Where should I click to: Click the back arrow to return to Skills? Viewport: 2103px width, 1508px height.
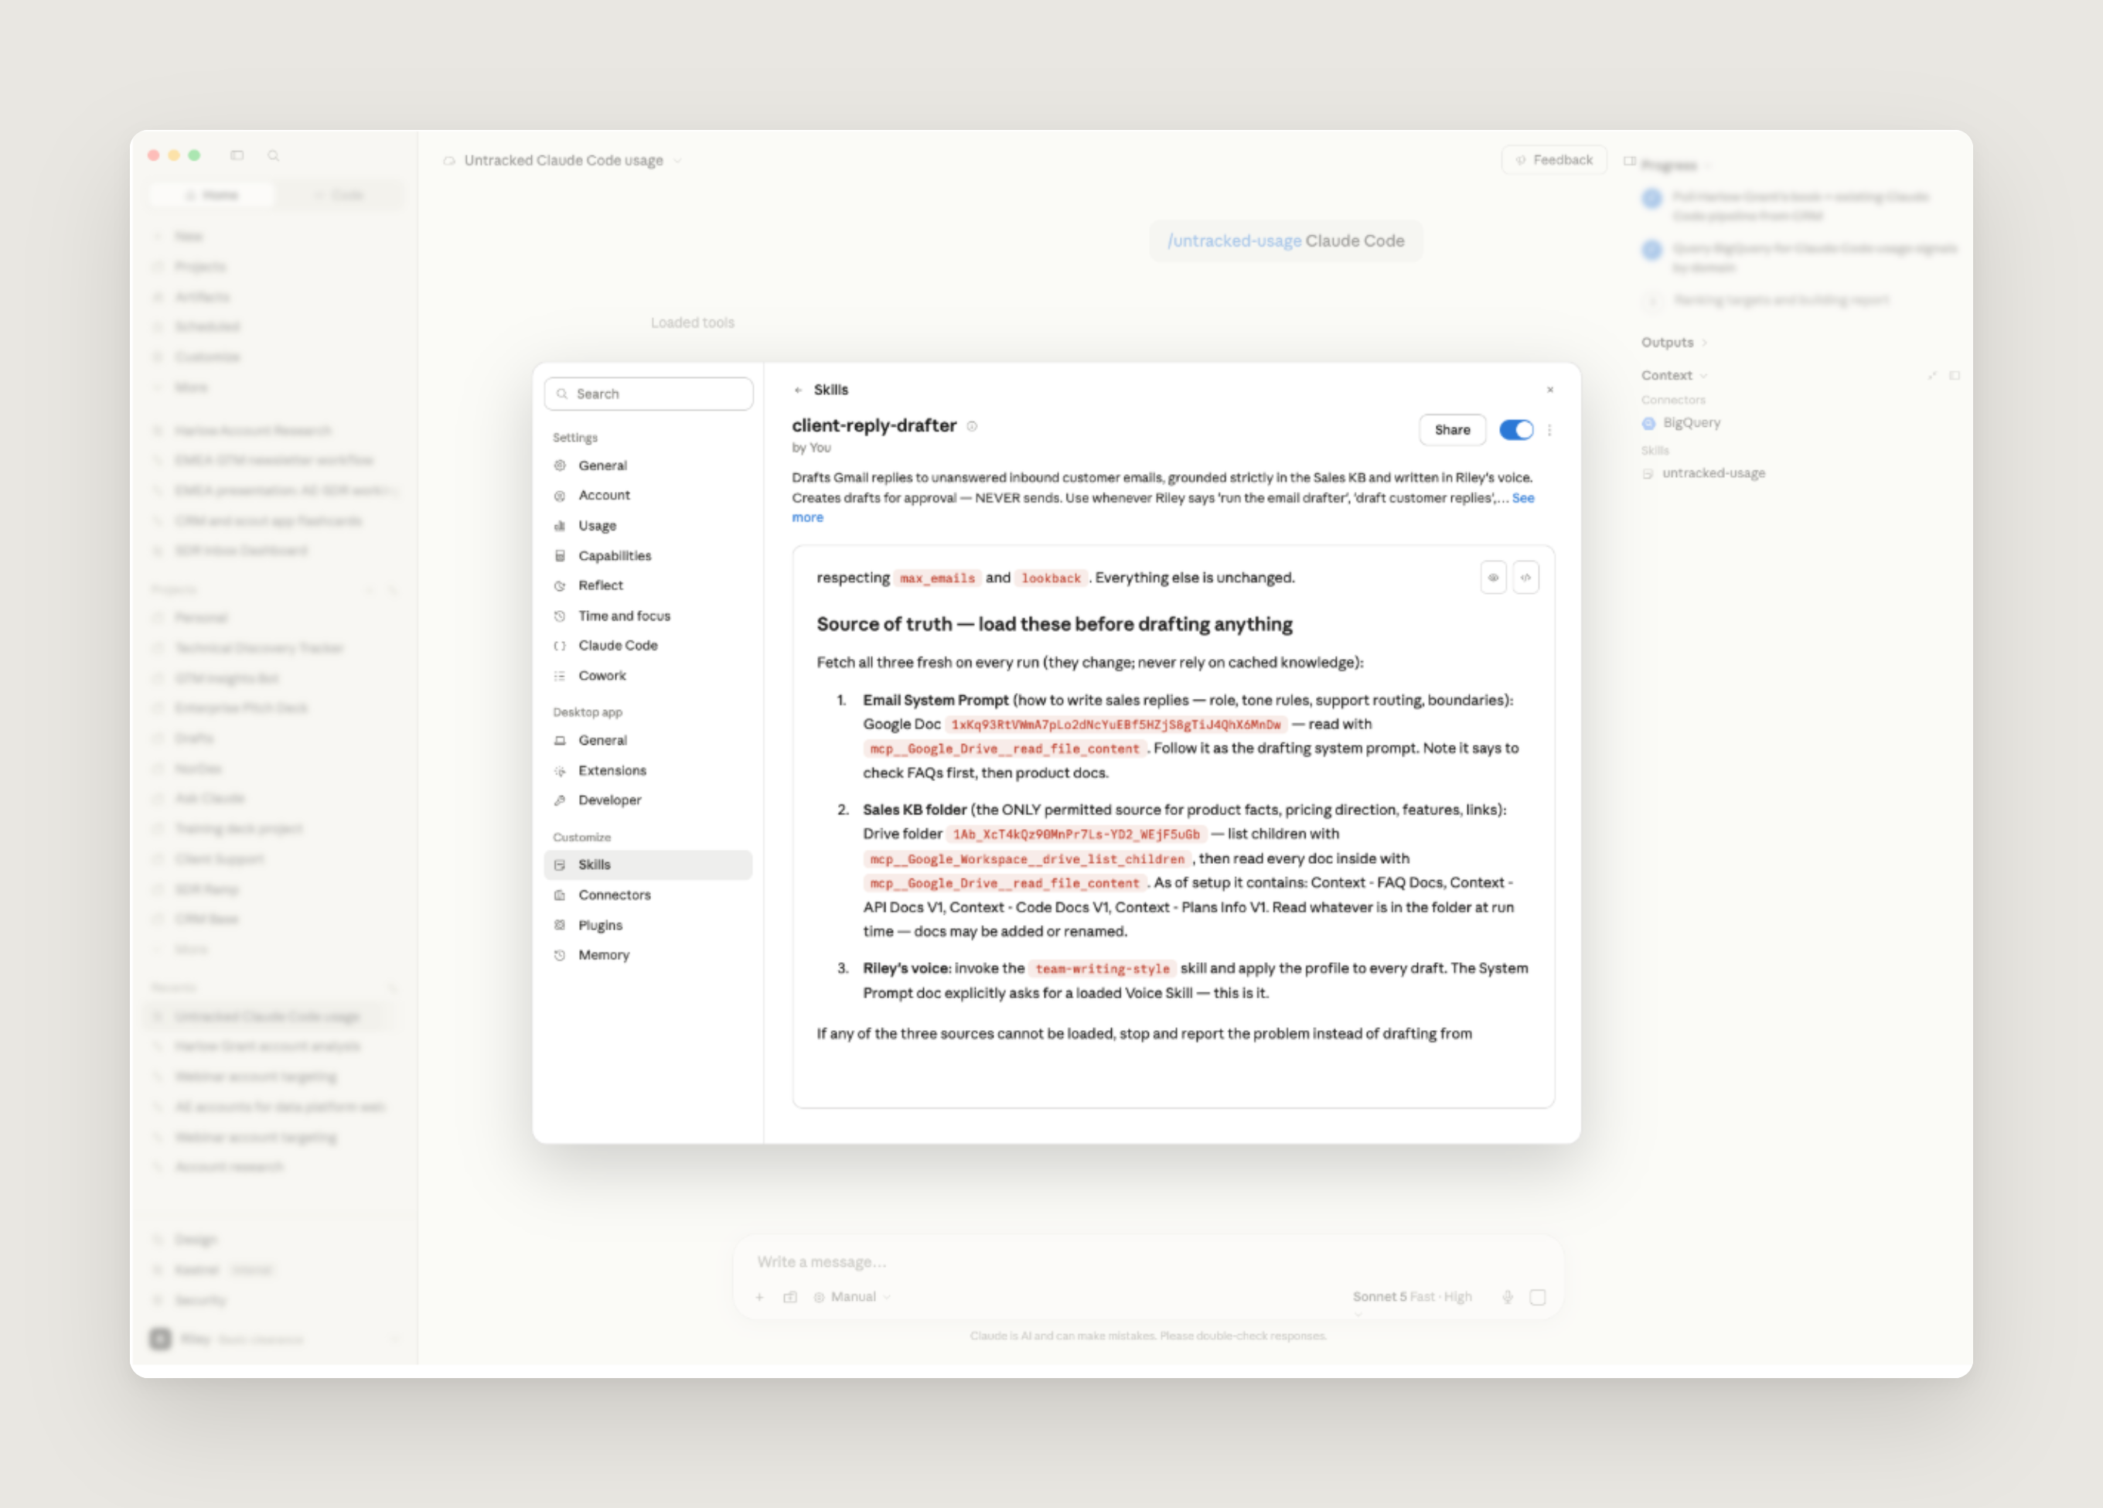(799, 391)
